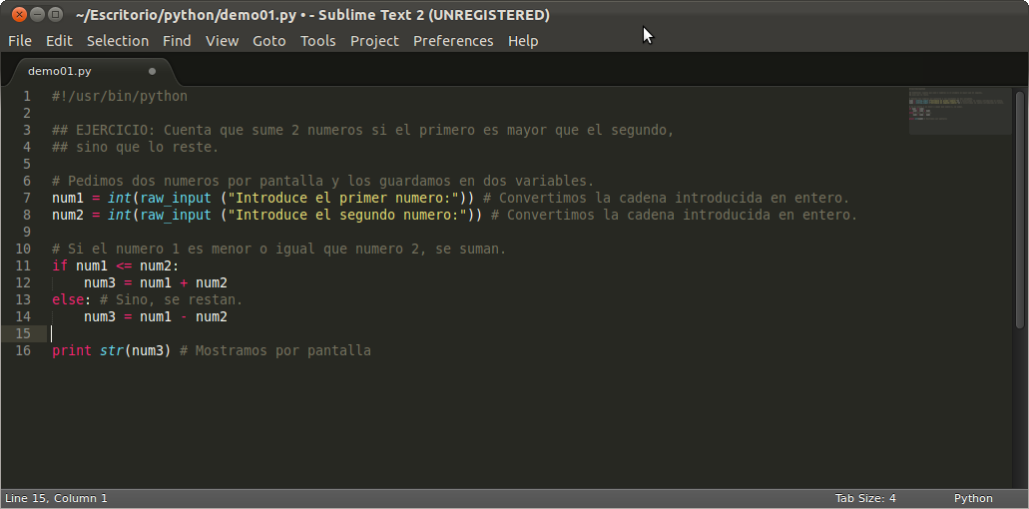Image resolution: width=1029 pixels, height=509 pixels.
Task: Open the Python syntax selector
Action: coord(973,498)
